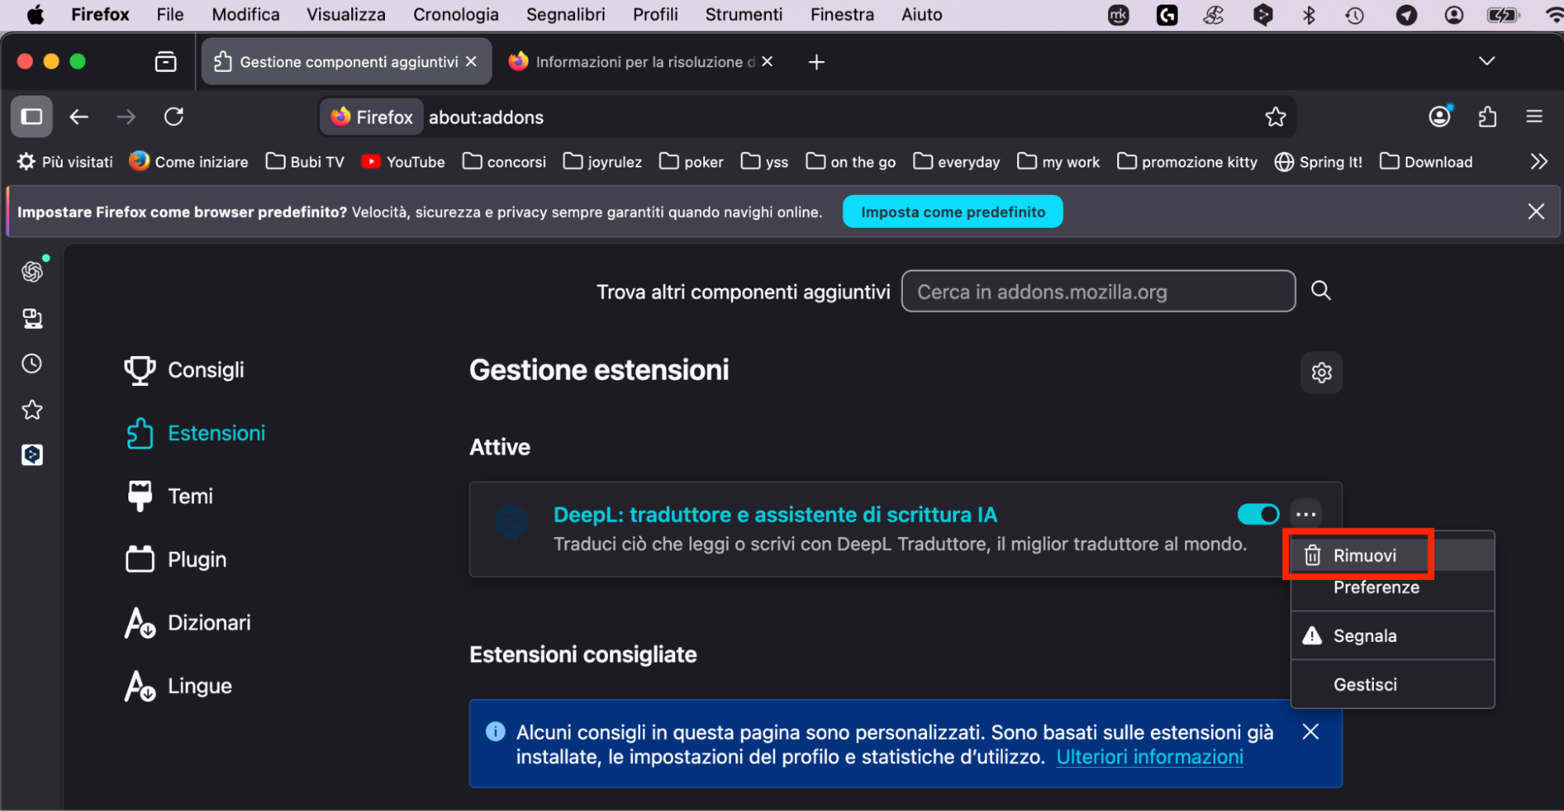Dismiss the default browser notification bar

(x=1536, y=211)
